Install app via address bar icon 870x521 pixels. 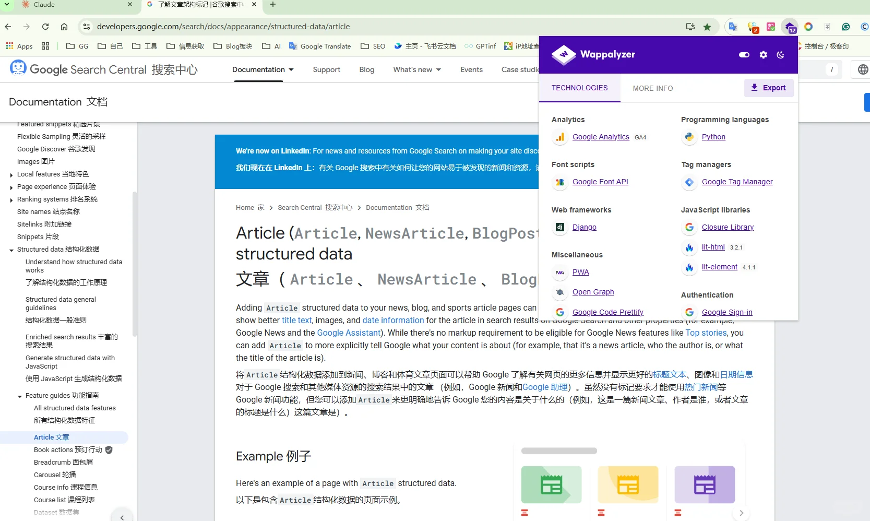[x=690, y=27]
